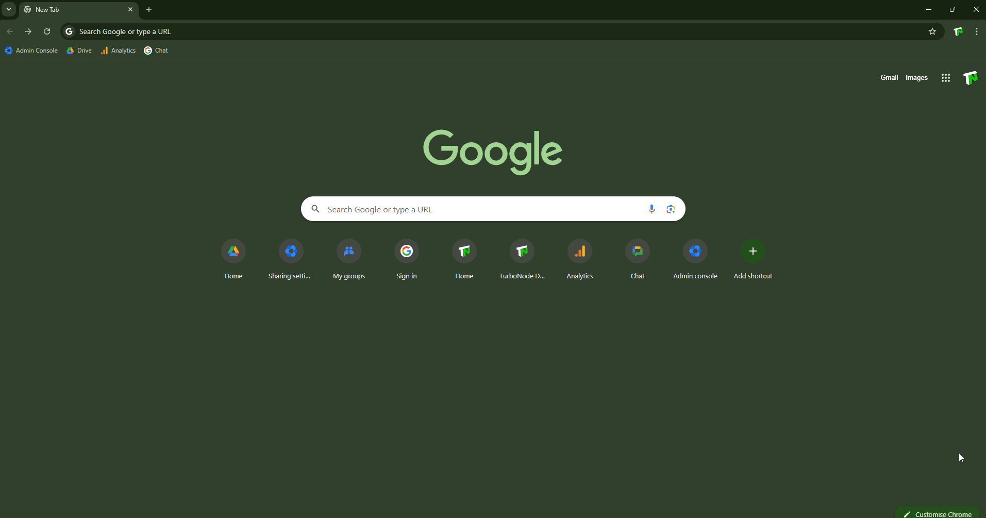Search by image with Google Lens icon

click(671, 209)
